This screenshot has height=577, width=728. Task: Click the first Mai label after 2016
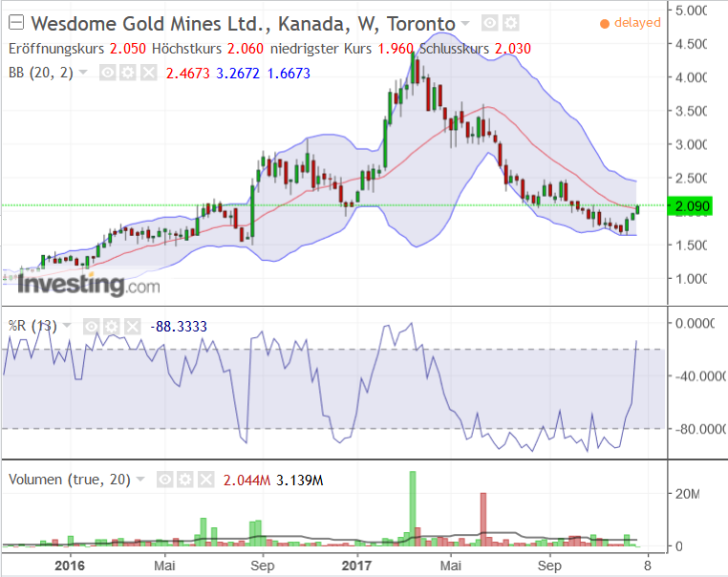pos(165,566)
